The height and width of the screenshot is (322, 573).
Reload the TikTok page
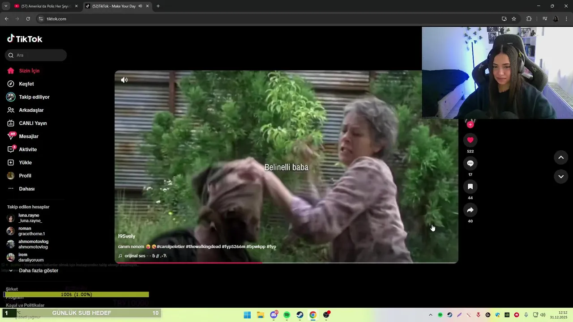point(28,19)
